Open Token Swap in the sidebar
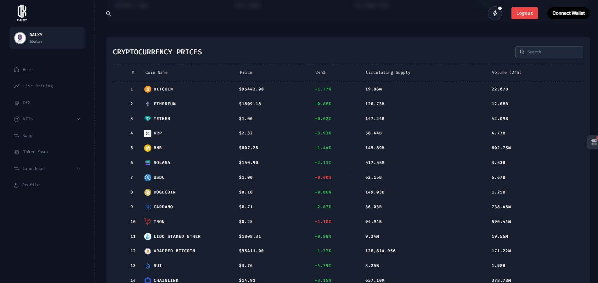598x283 pixels. (x=35, y=152)
